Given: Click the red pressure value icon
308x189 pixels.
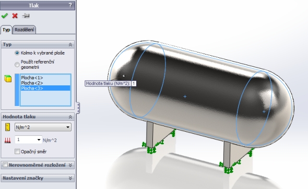Looking at the screenshot, I should click(x=7, y=140).
